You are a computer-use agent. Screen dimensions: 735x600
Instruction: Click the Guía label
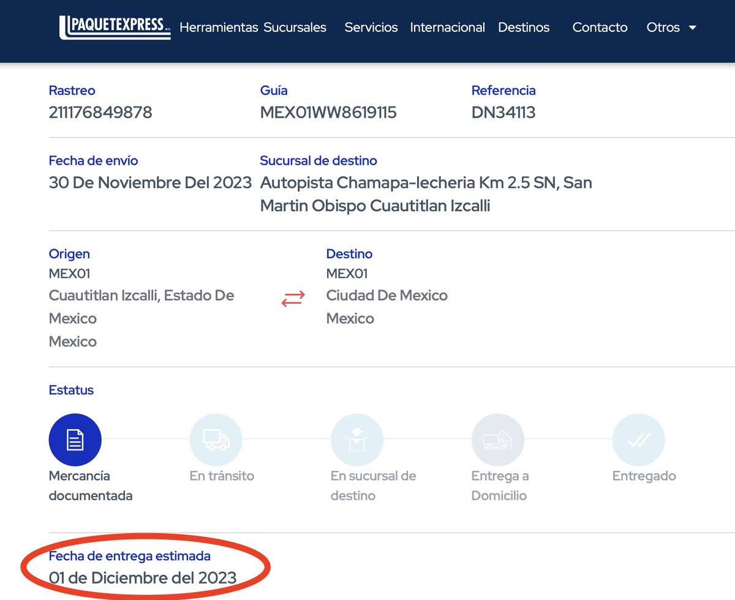[274, 91]
